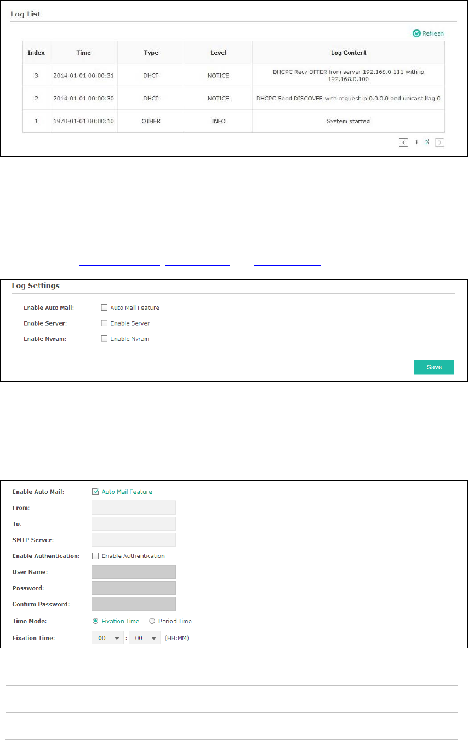
Task: Click the Type column header
Action: (151, 53)
